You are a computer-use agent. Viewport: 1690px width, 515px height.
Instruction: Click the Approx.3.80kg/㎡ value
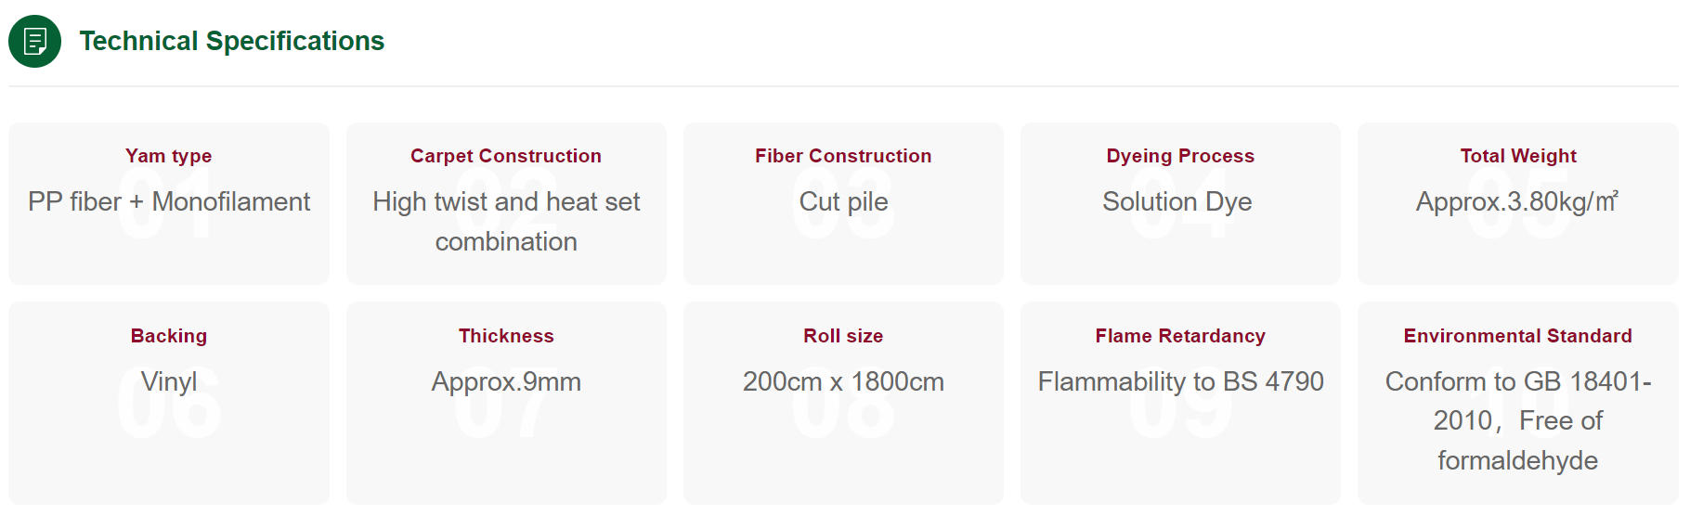(1517, 201)
